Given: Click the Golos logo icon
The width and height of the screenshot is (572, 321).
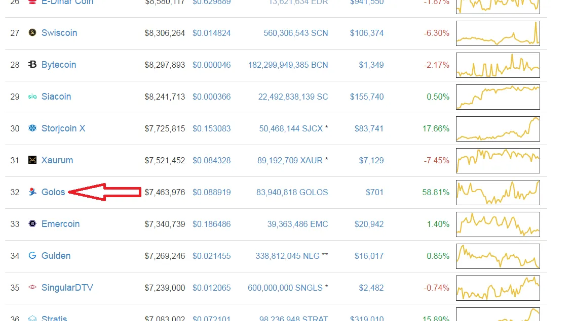Looking at the screenshot, I should (32, 192).
